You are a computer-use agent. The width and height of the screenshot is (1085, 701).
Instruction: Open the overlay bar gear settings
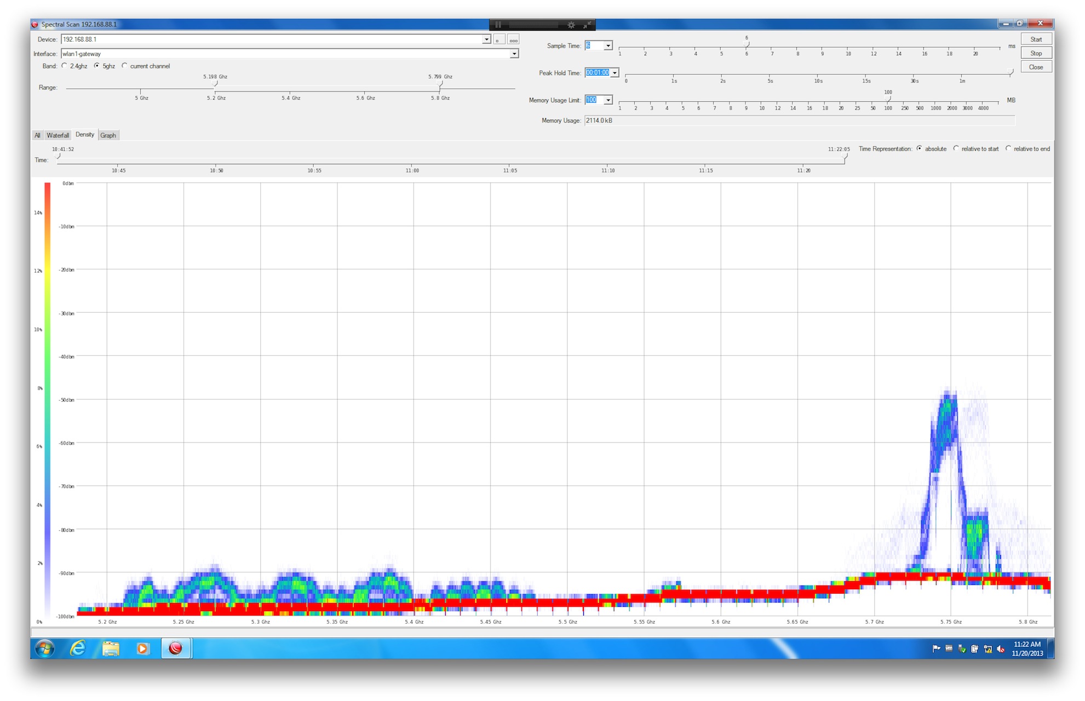571,25
